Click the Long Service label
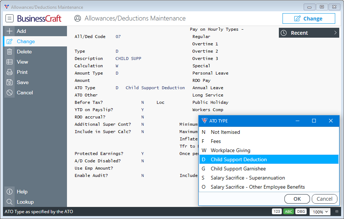The width and height of the screenshot is (344, 219). pyautogui.click(x=208, y=95)
